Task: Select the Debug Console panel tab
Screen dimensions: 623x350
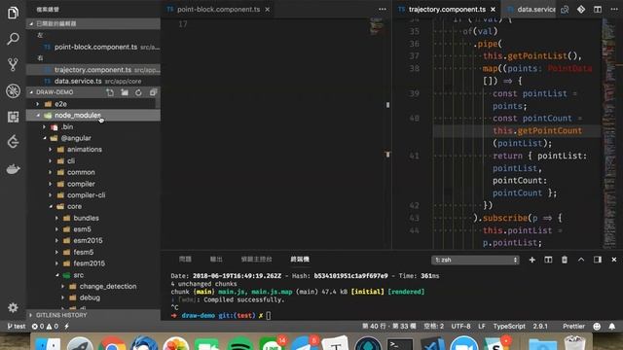Action: coord(256,260)
